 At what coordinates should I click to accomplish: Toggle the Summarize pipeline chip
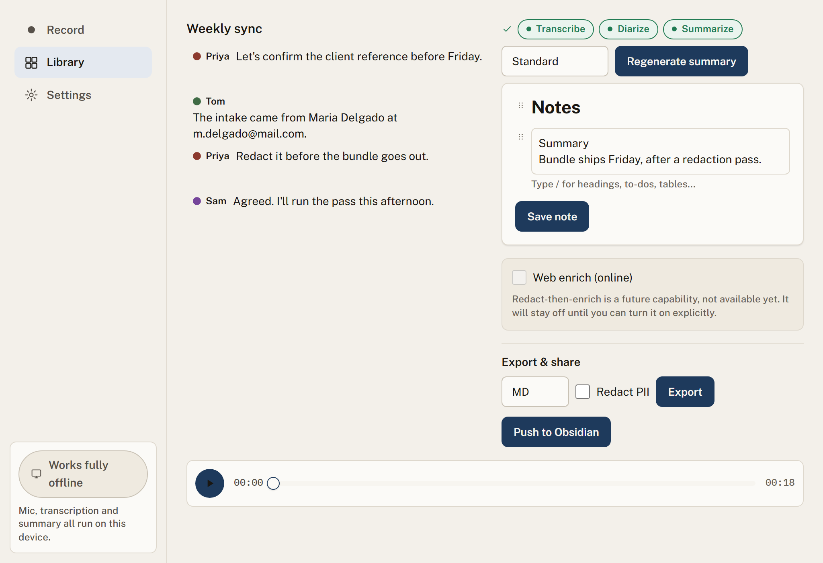tap(702, 29)
